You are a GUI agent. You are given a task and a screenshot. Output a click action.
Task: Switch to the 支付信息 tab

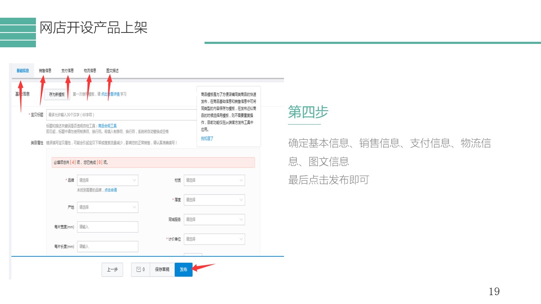[x=68, y=71]
